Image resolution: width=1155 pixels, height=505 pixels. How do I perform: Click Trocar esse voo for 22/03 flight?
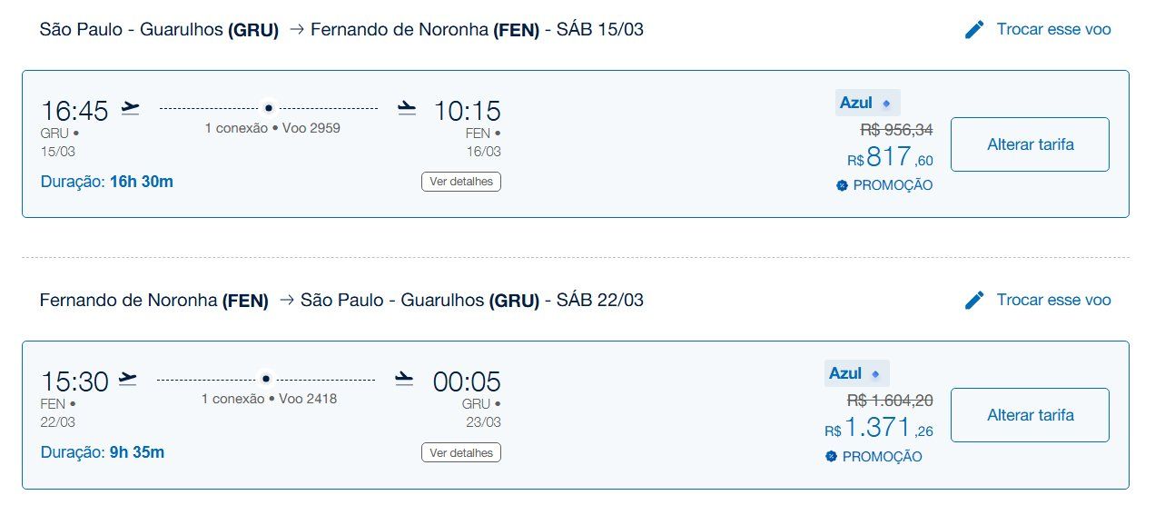click(1053, 300)
